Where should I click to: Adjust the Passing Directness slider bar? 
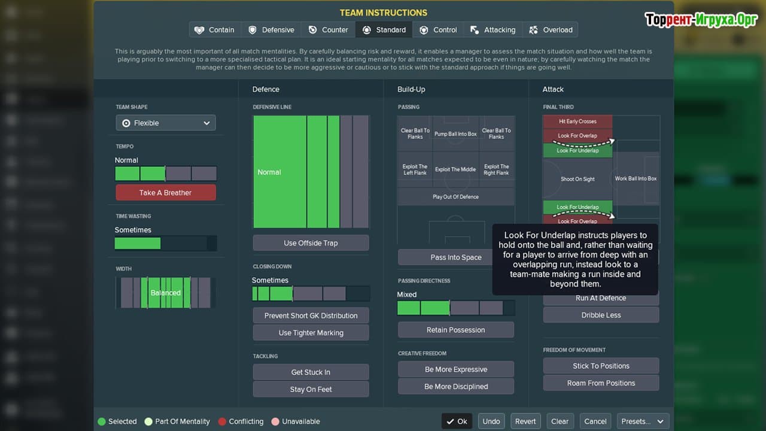click(455, 308)
